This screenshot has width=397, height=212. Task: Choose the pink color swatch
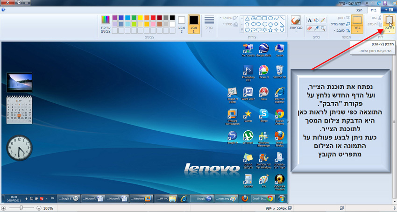point(153,24)
